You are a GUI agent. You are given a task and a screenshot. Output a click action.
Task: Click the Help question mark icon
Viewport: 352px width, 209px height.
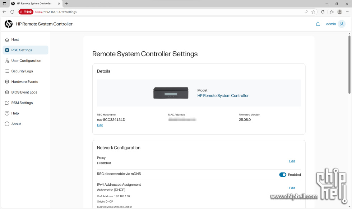click(x=7, y=113)
